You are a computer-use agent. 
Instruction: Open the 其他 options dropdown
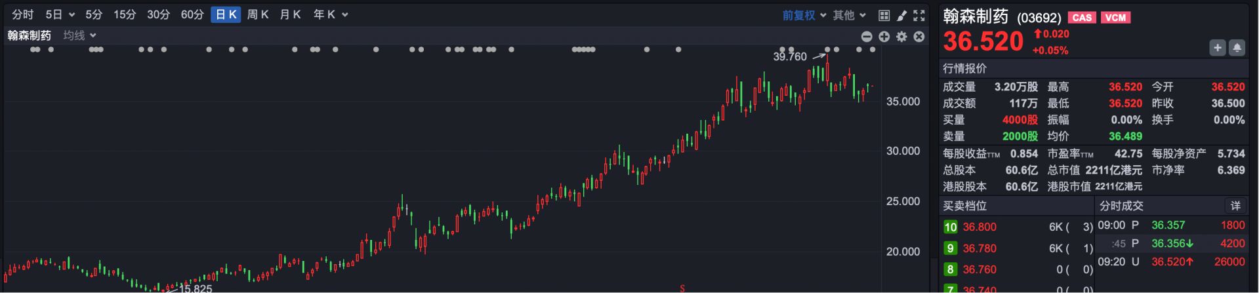coord(850,15)
